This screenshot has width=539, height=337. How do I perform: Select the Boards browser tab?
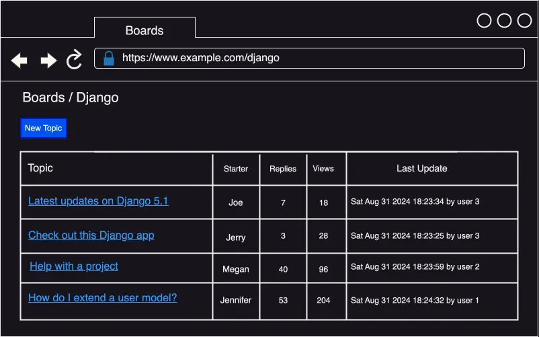(x=144, y=27)
